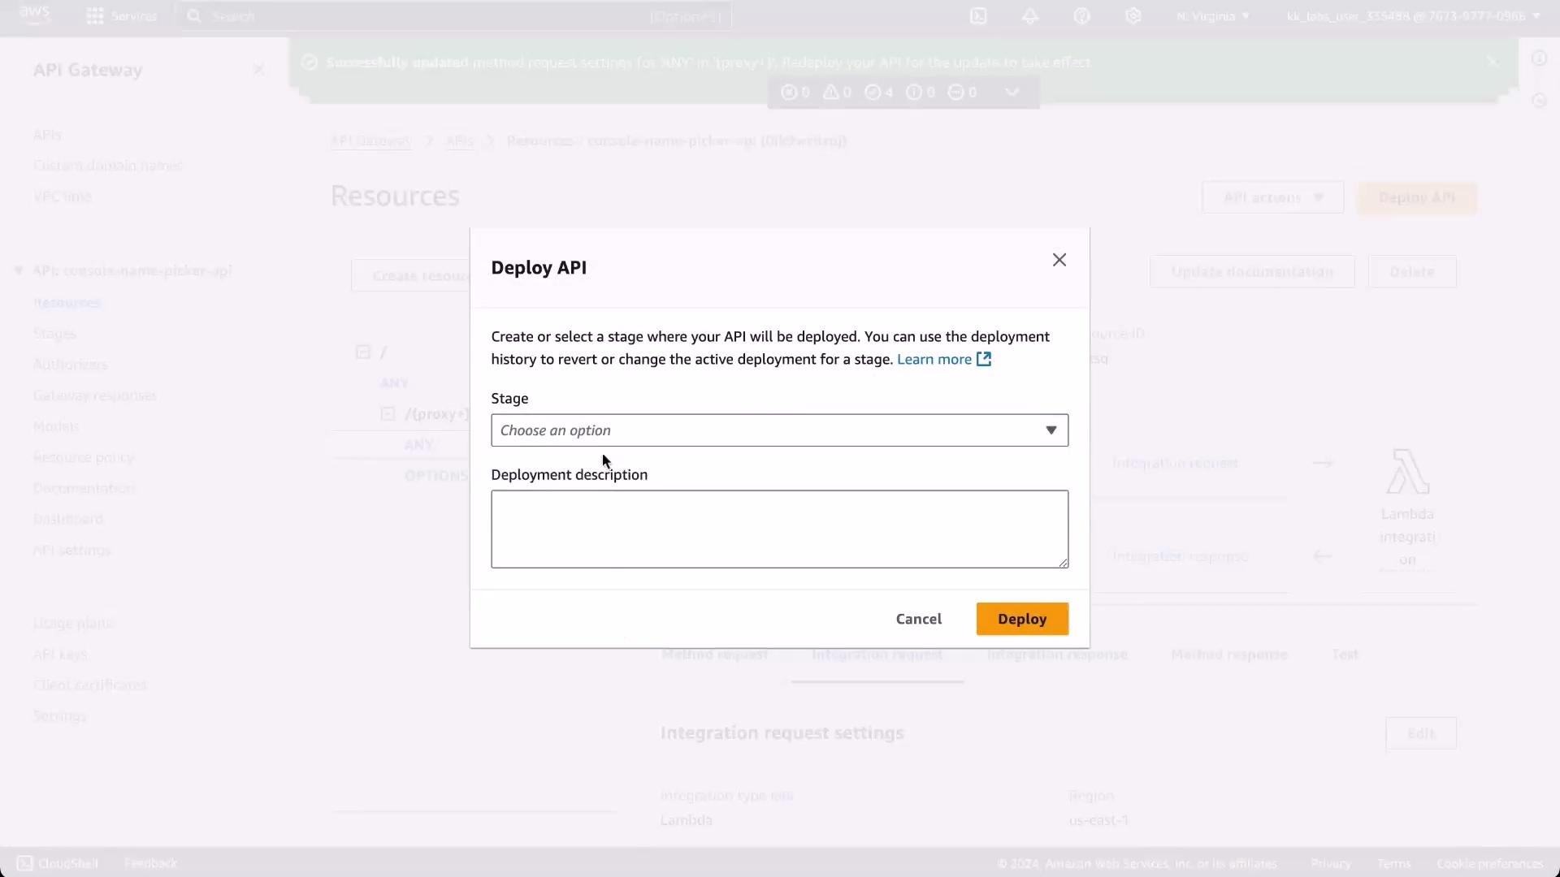Dismiss the green success notification
The height and width of the screenshot is (877, 1560).
1493,62
